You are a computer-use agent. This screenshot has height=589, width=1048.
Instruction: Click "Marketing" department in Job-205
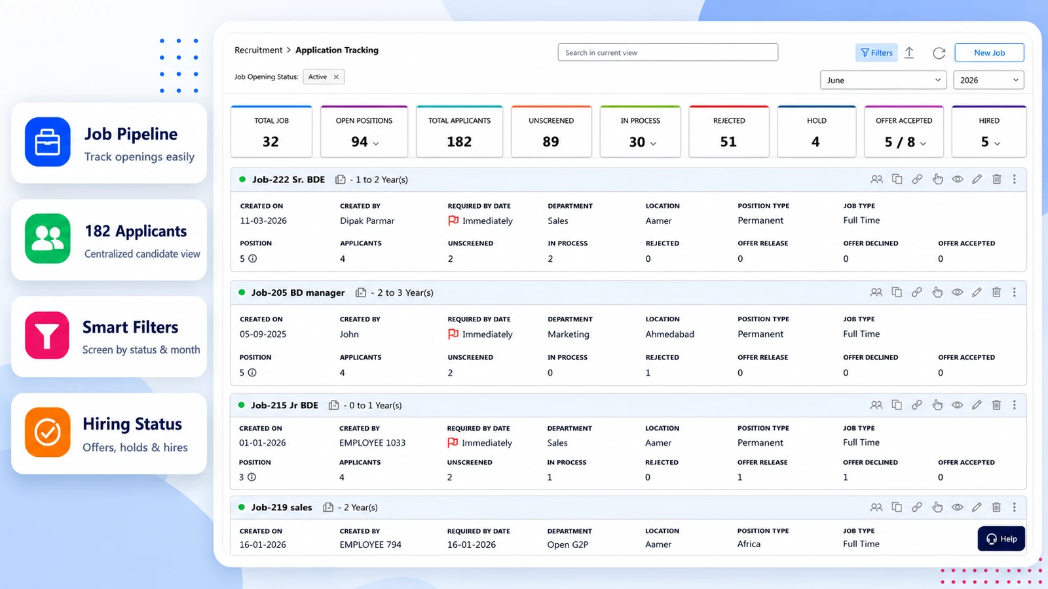pyautogui.click(x=569, y=334)
